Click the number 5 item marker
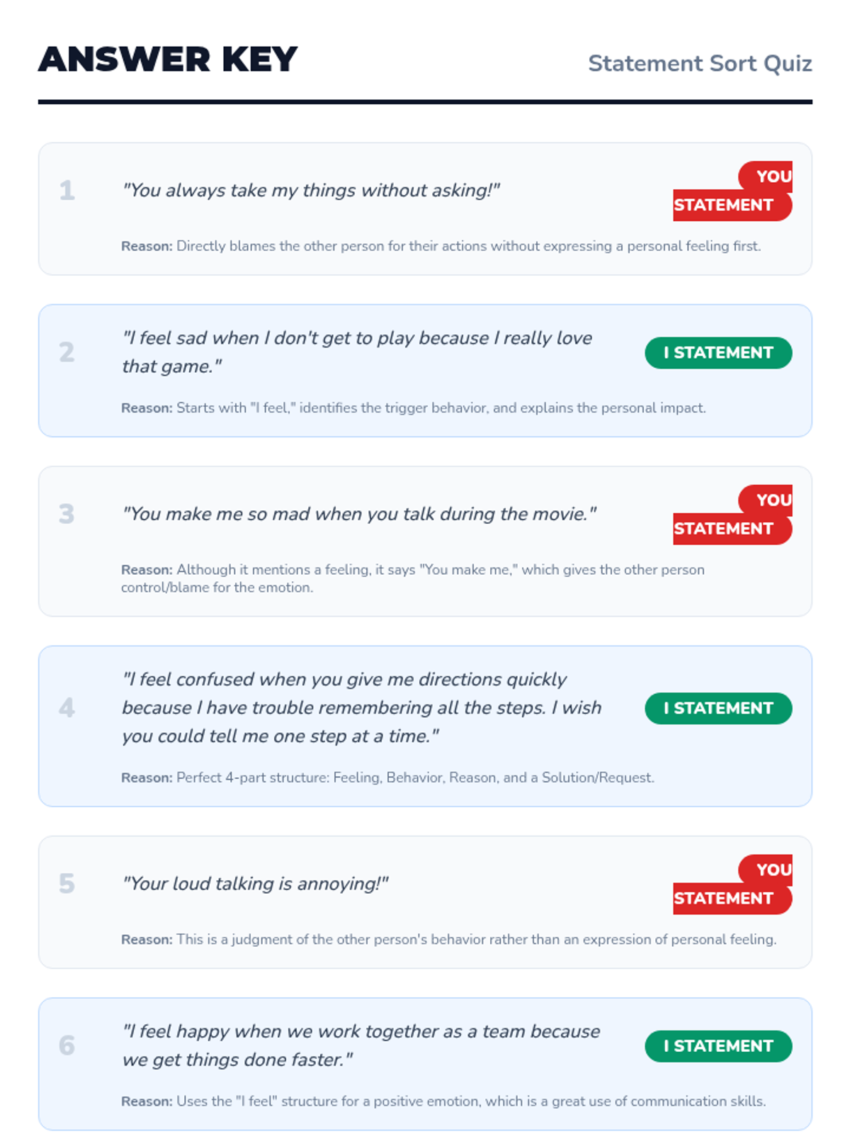Image resolution: width=850 pixels, height=1134 pixels. pos(67,883)
